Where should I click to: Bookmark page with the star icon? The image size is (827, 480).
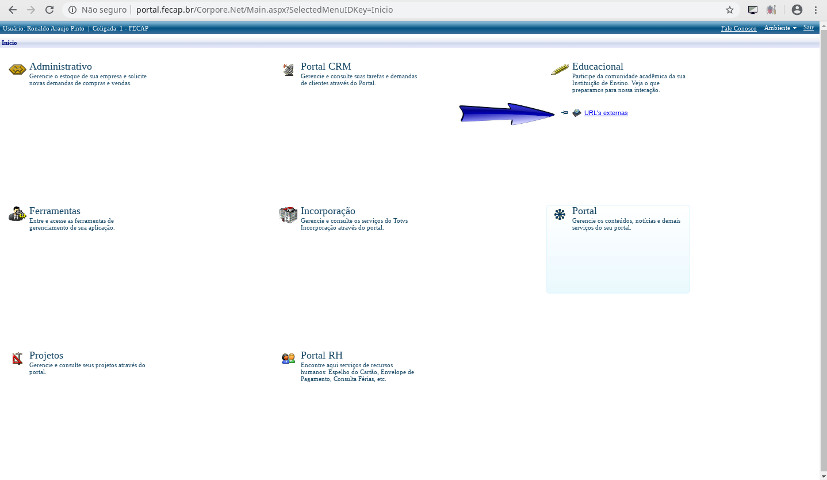[x=730, y=10]
